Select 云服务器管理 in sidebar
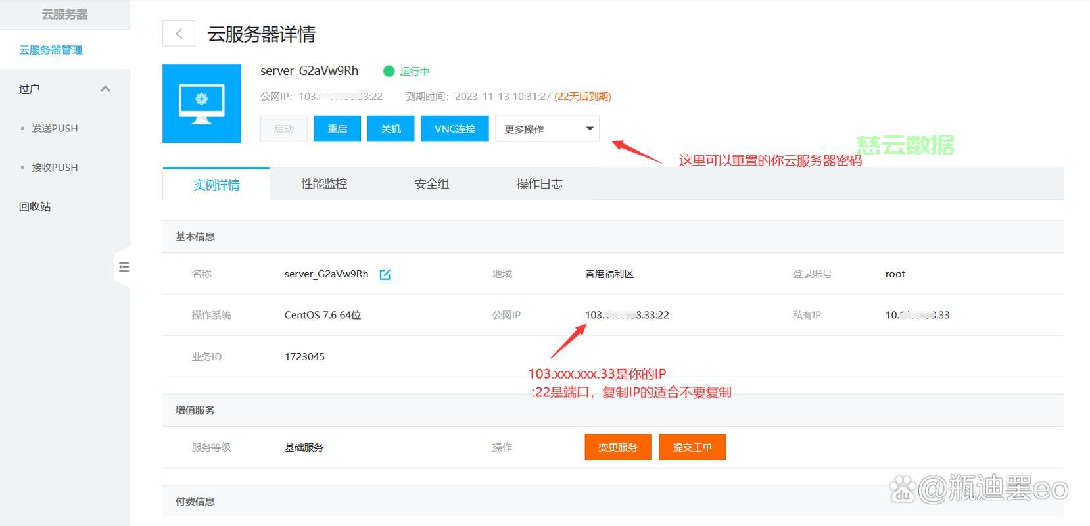Viewport: 1090px width, 526px height. click(x=51, y=50)
